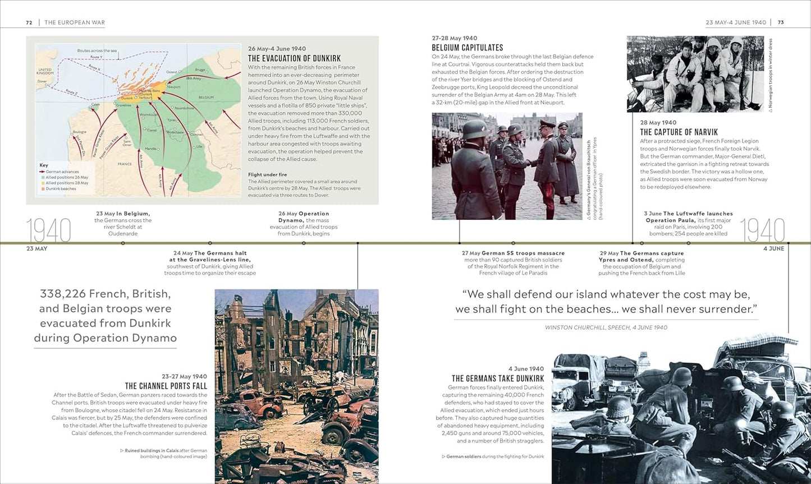Click the date '28 May 1940'
Image resolution: width=811 pixels, height=484 pixels.
pos(658,122)
